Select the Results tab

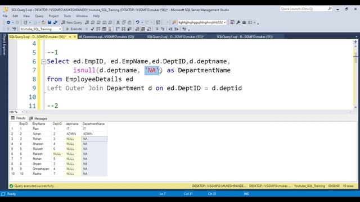19,118
